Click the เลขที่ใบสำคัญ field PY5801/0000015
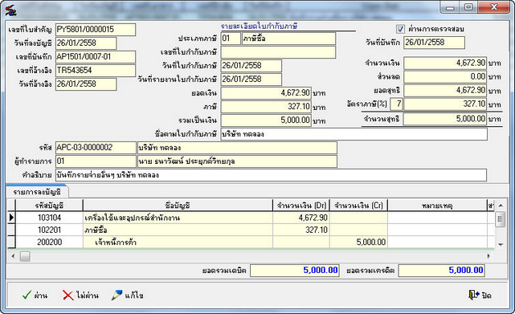 [x=96, y=30]
